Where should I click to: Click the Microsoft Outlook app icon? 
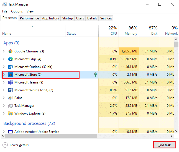pos(10,67)
